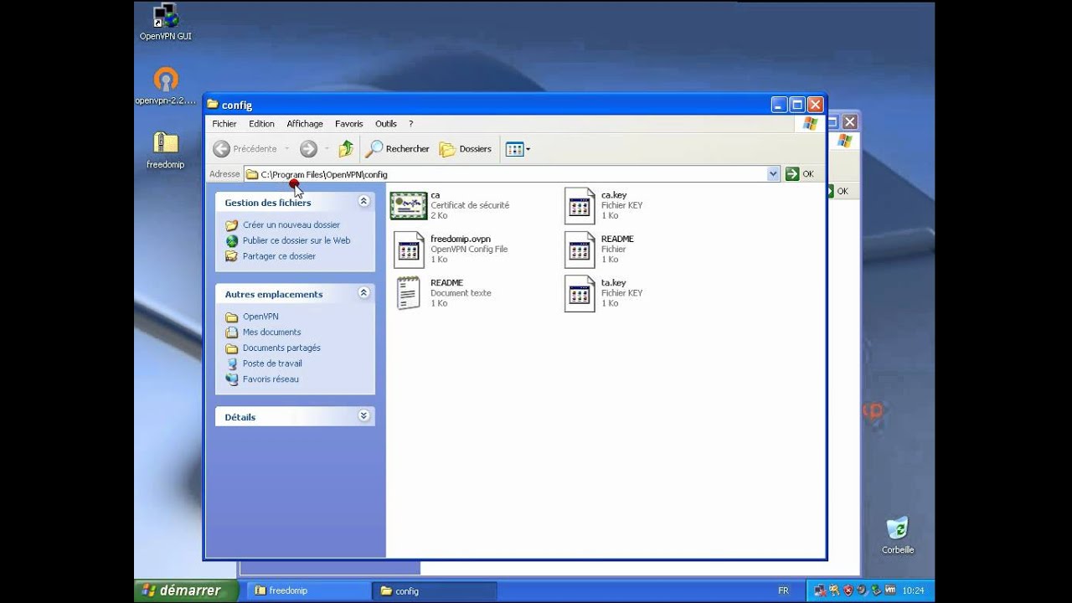This screenshot has height=603, width=1072.
Task: Toggle the Dossiers folders pane button
Action: pos(466,149)
